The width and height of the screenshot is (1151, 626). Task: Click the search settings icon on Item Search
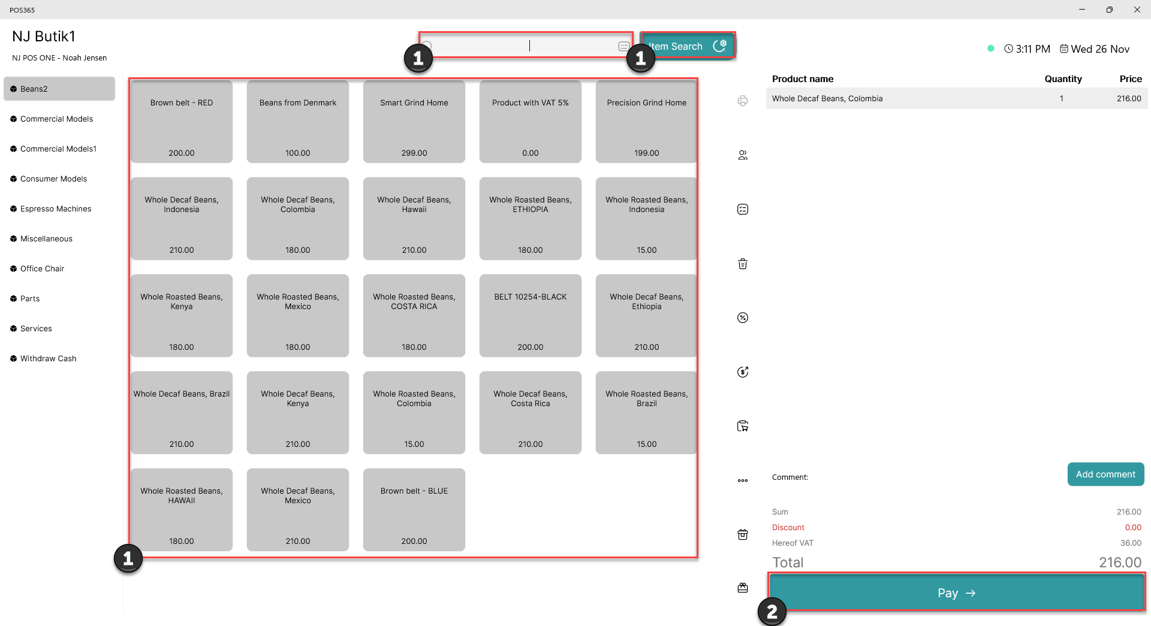click(x=720, y=46)
